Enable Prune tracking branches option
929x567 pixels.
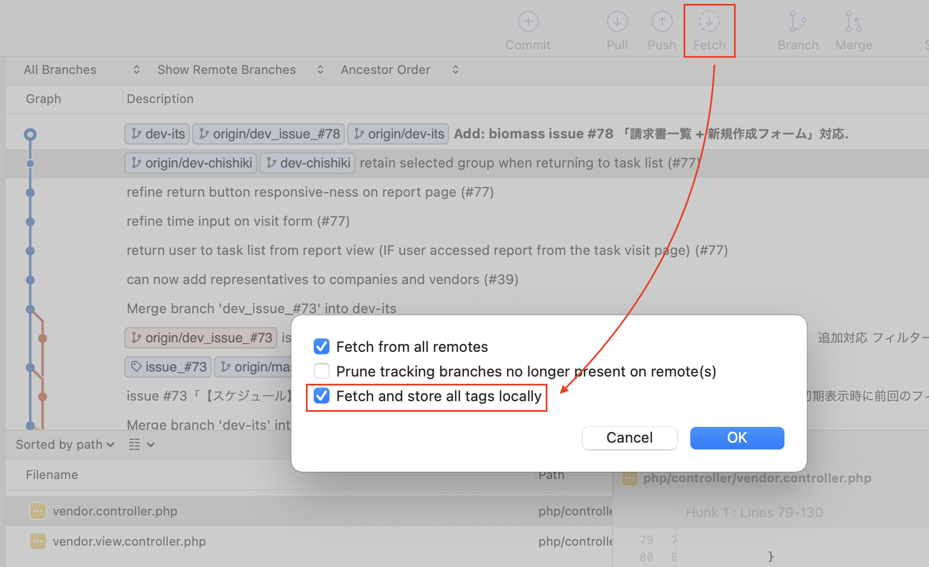point(322,371)
